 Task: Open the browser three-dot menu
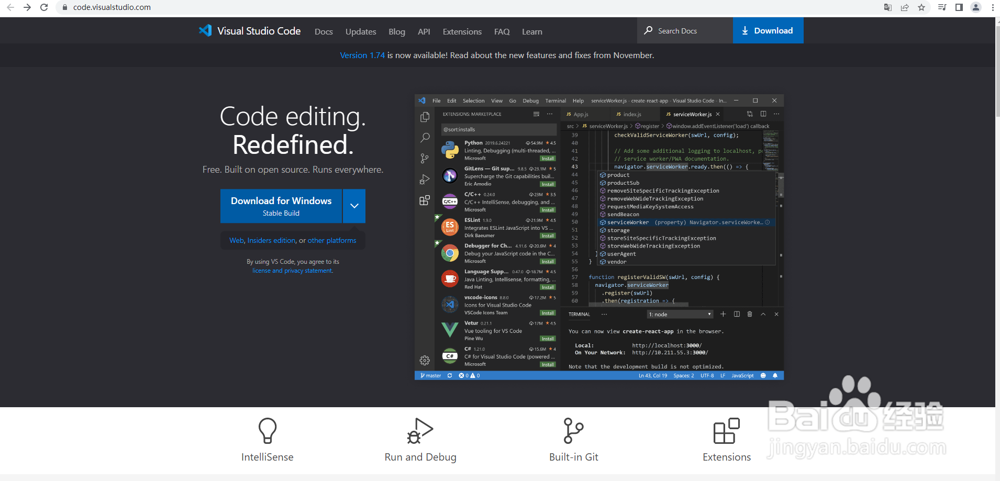993,7
